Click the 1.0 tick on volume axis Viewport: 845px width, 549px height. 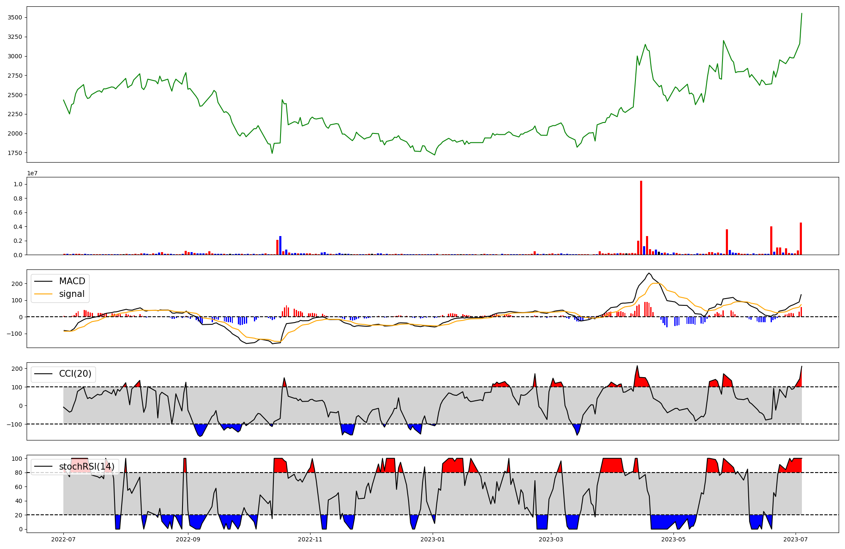pyautogui.click(x=18, y=184)
